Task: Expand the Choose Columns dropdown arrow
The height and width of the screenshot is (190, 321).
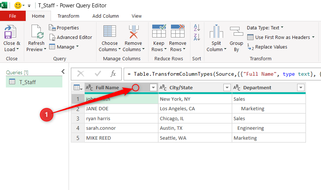Action: point(120,49)
